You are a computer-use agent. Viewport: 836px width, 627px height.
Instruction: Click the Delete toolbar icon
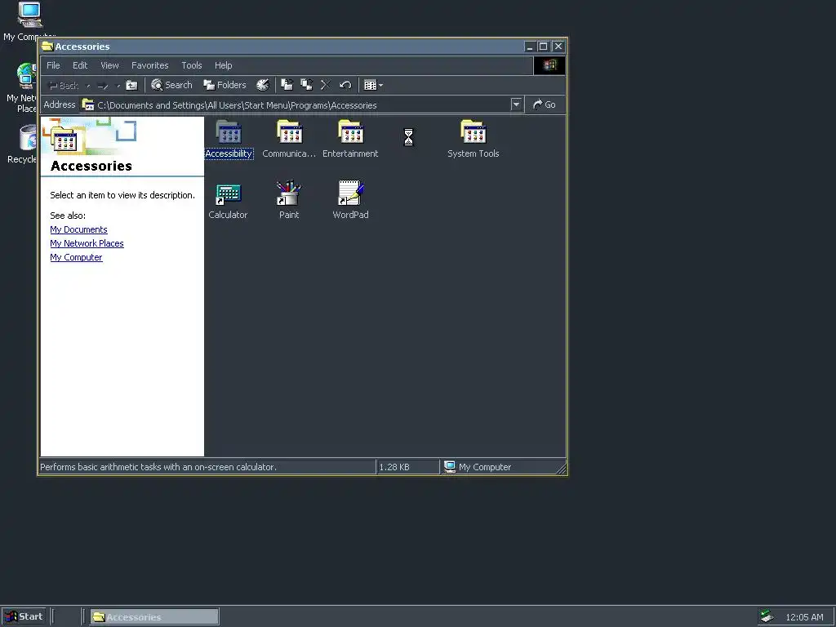325,85
